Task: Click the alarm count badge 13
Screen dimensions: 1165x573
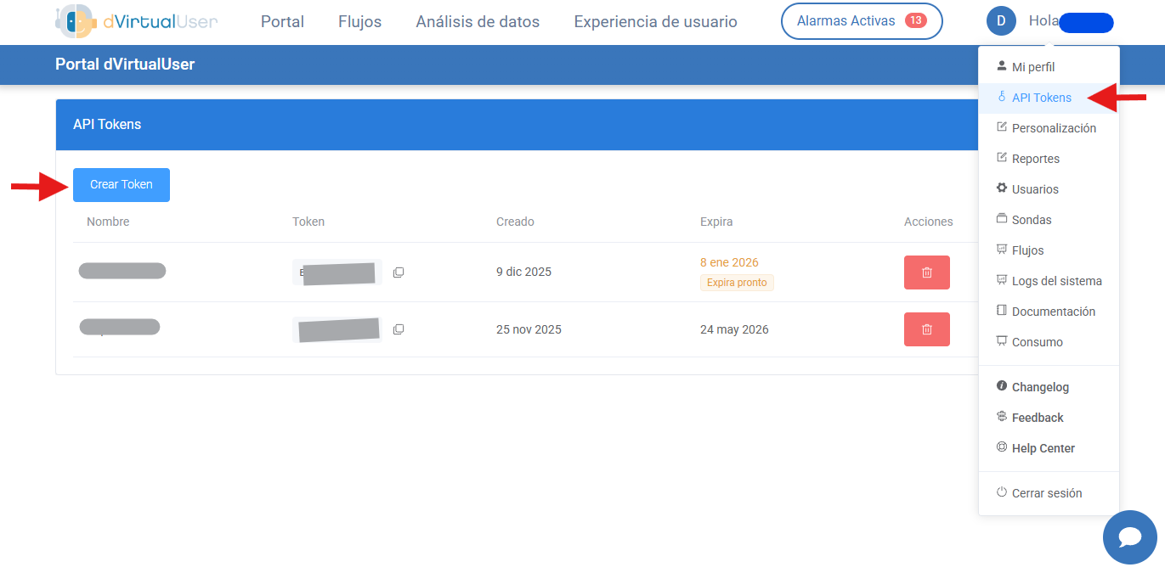Action: (915, 20)
